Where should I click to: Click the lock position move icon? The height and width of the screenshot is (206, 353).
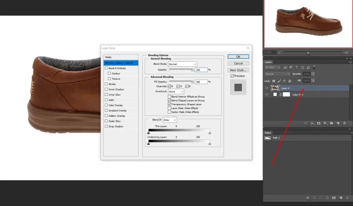tap(284, 81)
